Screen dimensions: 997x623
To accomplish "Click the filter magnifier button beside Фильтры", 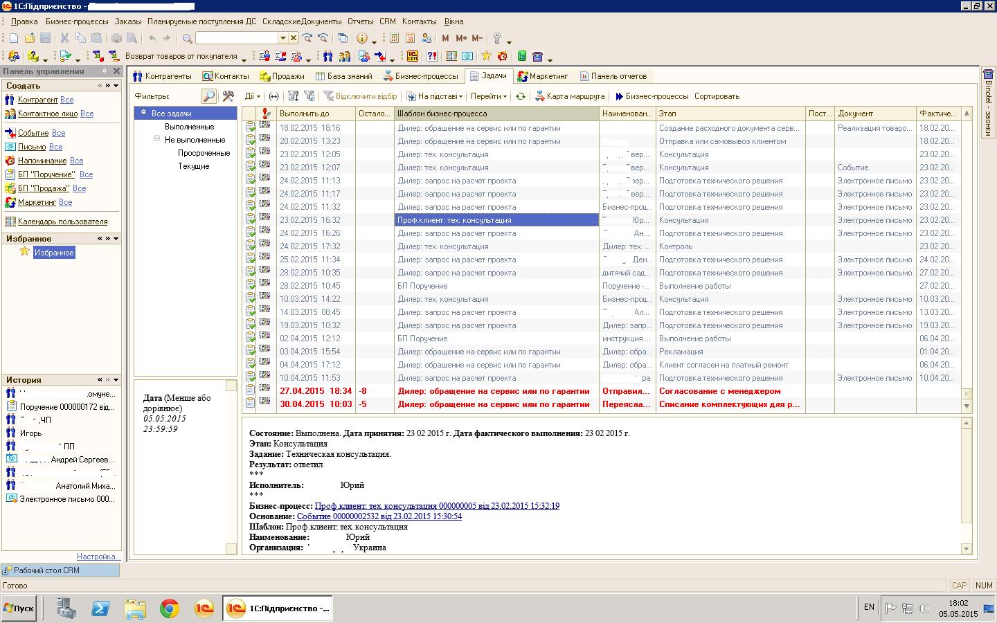I will [x=208, y=96].
